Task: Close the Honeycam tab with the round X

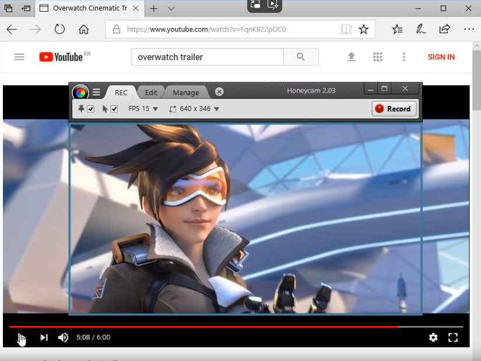Action: click(x=219, y=91)
